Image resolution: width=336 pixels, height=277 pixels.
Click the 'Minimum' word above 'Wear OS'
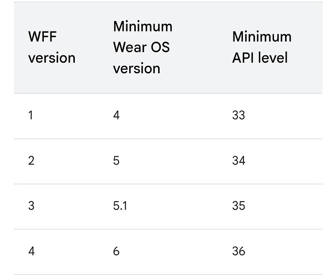tap(142, 27)
